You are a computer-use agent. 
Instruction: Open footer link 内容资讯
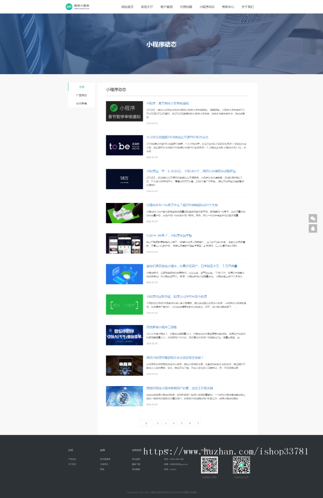click(104, 464)
